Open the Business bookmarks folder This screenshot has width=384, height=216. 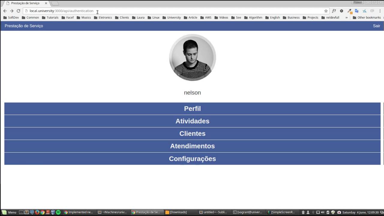point(291,17)
